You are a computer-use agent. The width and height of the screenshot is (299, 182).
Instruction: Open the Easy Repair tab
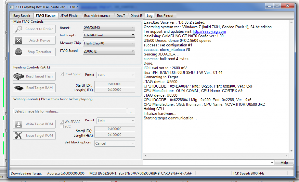(x=22, y=15)
